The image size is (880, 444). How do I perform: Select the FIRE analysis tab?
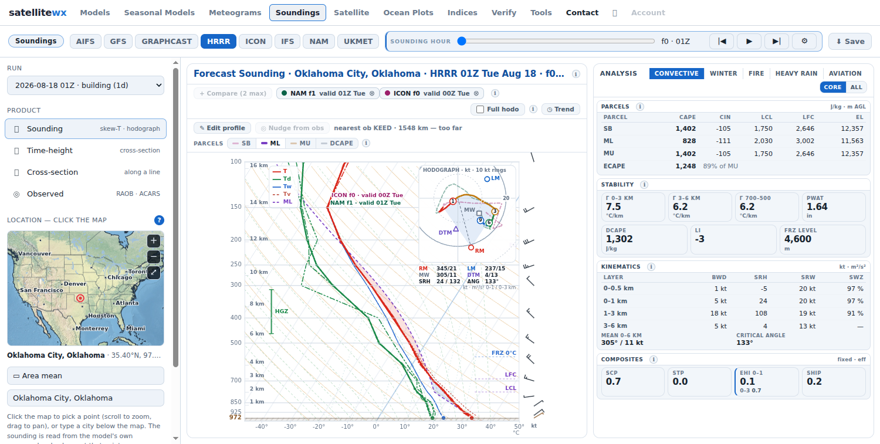click(x=756, y=73)
